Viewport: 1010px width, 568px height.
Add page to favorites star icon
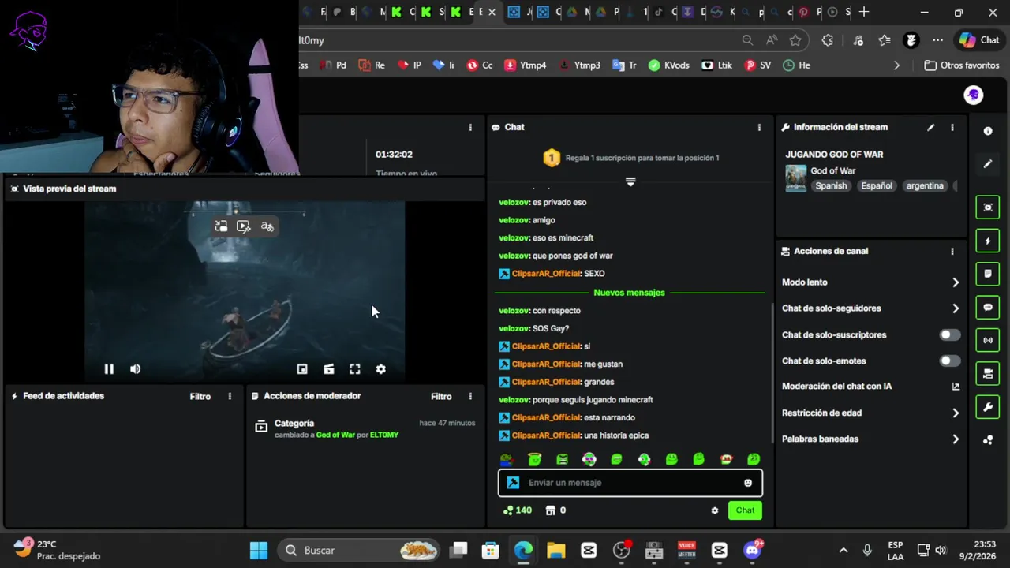tap(795, 40)
